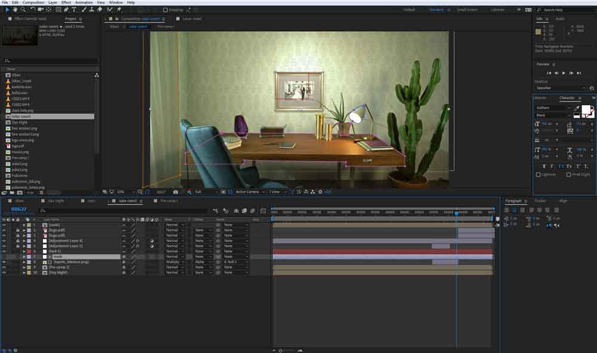This screenshot has width=597, height=353.
Task: Hide the Pre-comp 1 layer
Action: click(4, 268)
